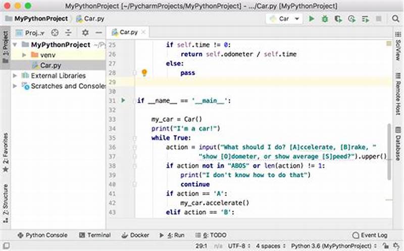The width and height of the screenshot is (404, 251).
Task: Open the Project view selector dropdown
Action: coord(30,33)
